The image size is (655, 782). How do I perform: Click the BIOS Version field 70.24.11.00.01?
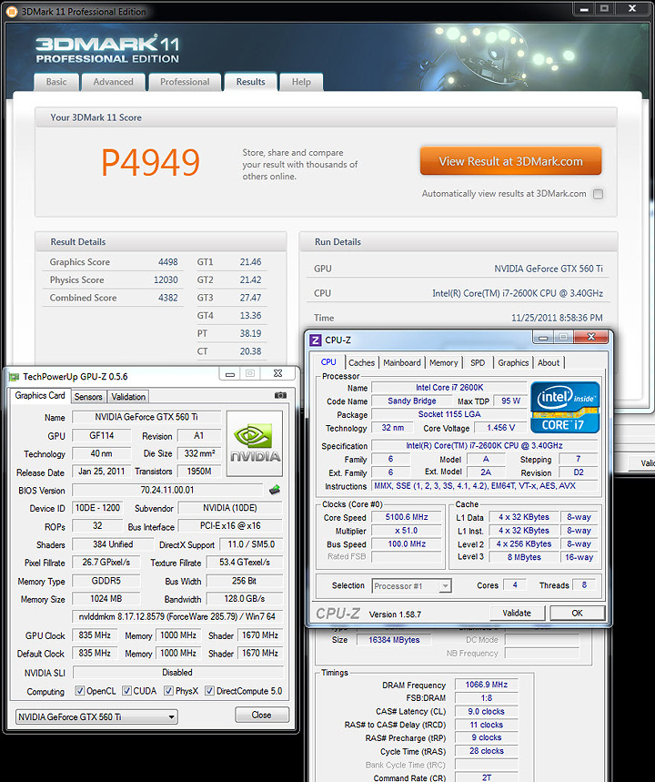pyautogui.click(x=167, y=491)
